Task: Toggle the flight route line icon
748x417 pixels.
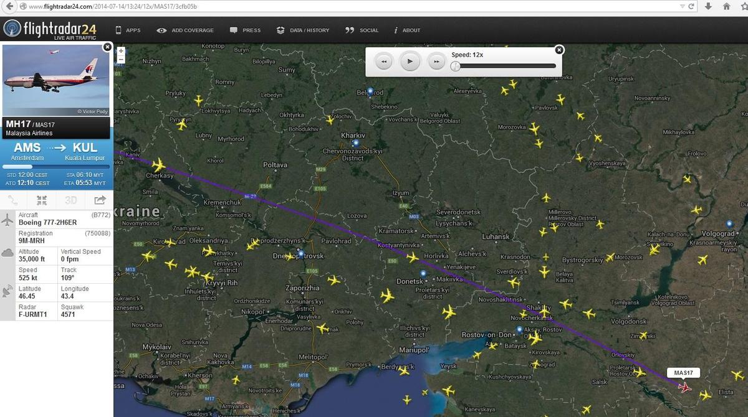Action: [x=14, y=200]
